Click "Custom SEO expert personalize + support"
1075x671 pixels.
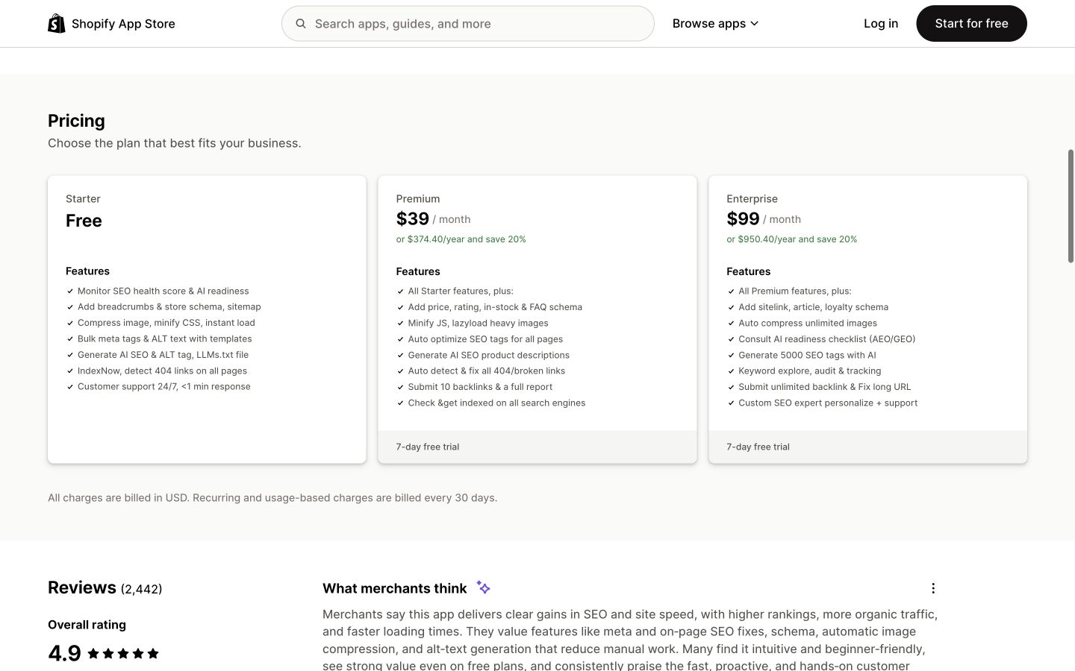828,403
